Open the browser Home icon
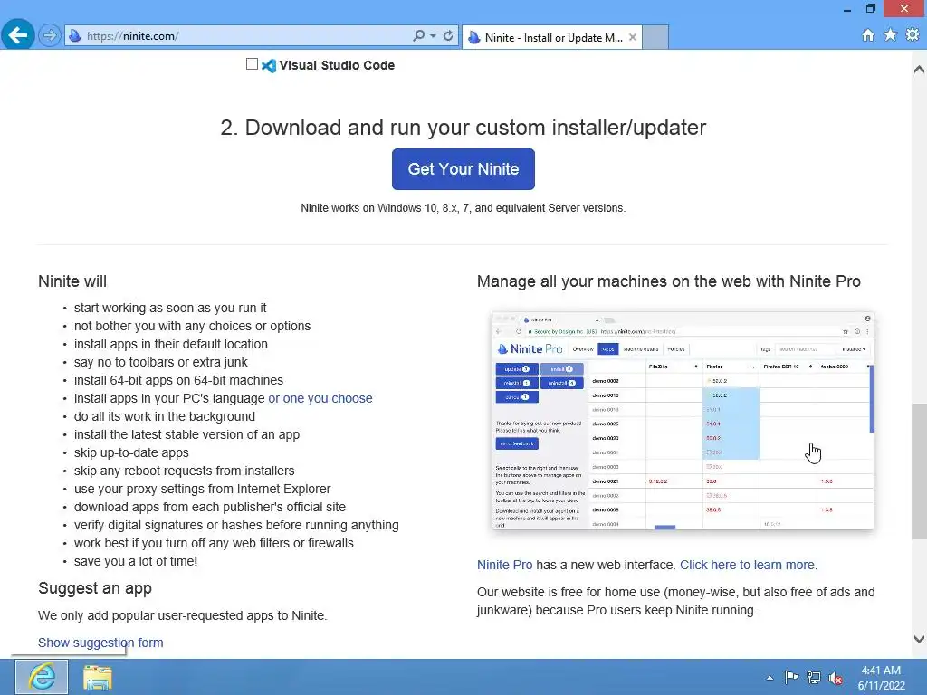This screenshot has width=927, height=695. (x=868, y=35)
